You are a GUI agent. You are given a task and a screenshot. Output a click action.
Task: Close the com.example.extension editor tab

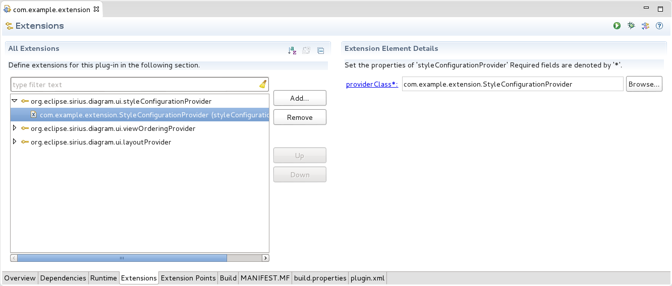(x=96, y=9)
